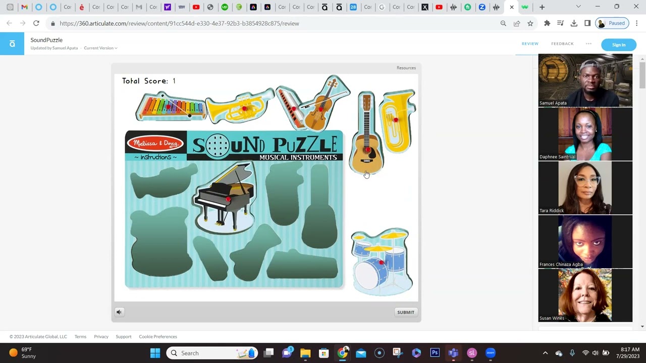Click the Total Score text
The height and width of the screenshot is (363, 646).
click(149, 81)
